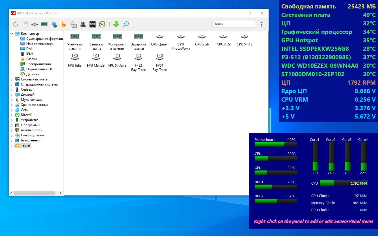Image resolution: width=378 pixels, height=236 pixels.
Task: Select Суммарная информация tree item
Action: (44, 39)
